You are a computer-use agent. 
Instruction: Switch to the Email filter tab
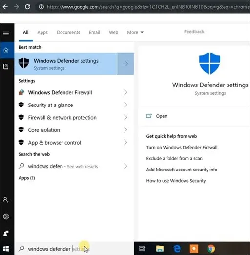click(94, 32)
